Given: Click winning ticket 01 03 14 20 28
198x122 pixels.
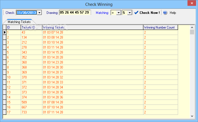Looking at the screenshot, I should coord(93,57).
